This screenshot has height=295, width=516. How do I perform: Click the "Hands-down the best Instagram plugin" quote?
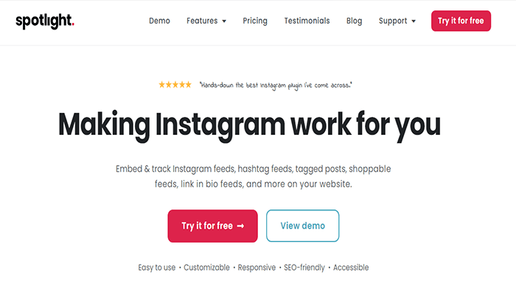click(x=276, y=85)
